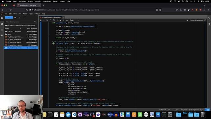Open notifications bell in status bar

tap(208, 110)
